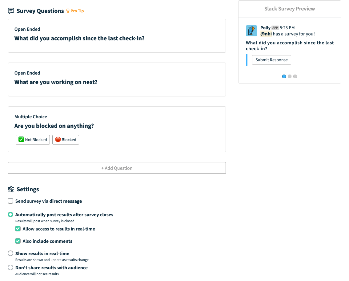Click the Survey Questions chat icon
The width and height of the screenshot is (349, 281).
pos(11,11)
